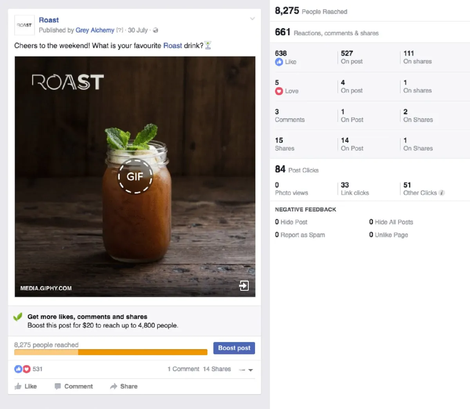Click the '0 Photo views' stat
The height and width of the screenshot is (409, 470).
(291, 189)
